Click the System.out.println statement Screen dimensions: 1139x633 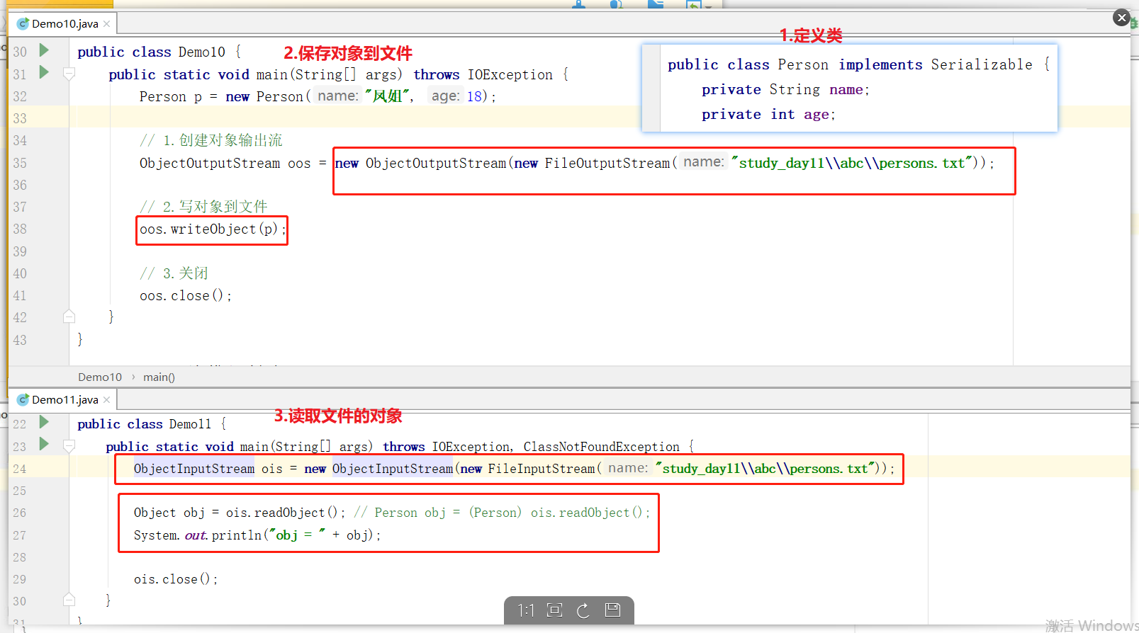click(257, 535)
